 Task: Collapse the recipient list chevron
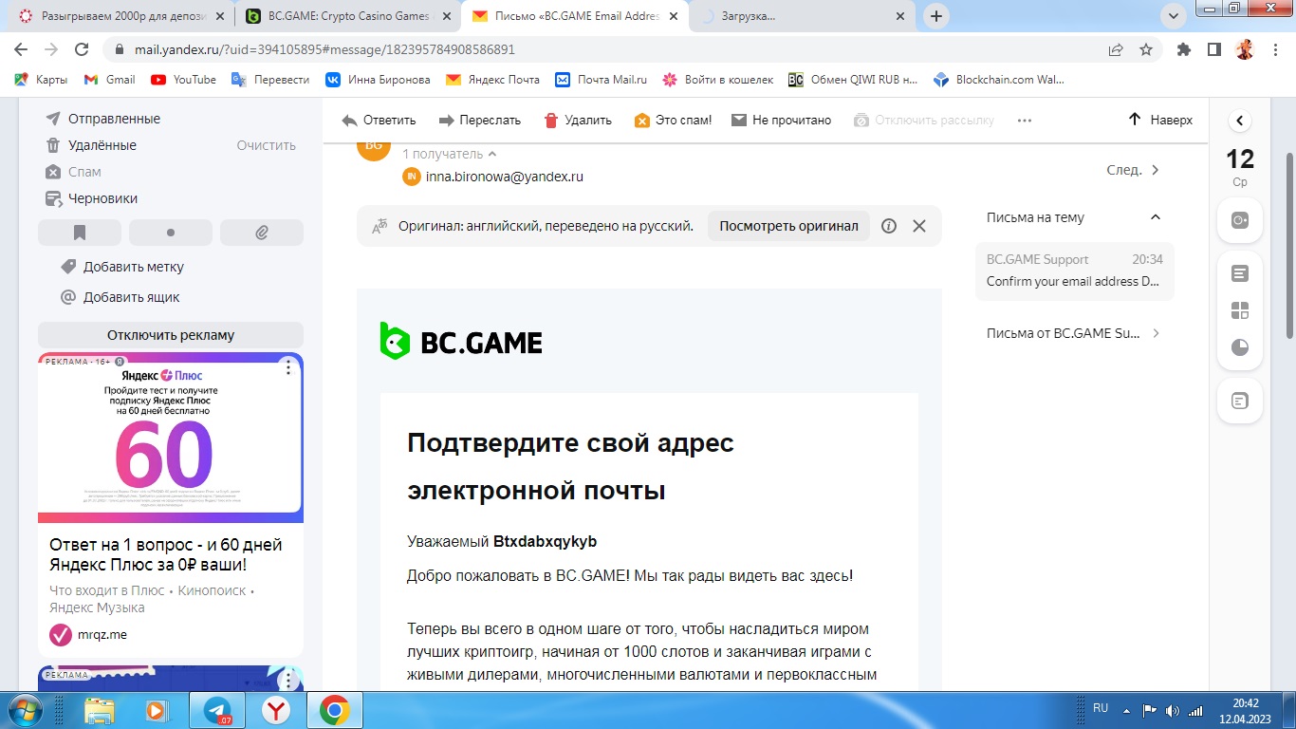492,154
